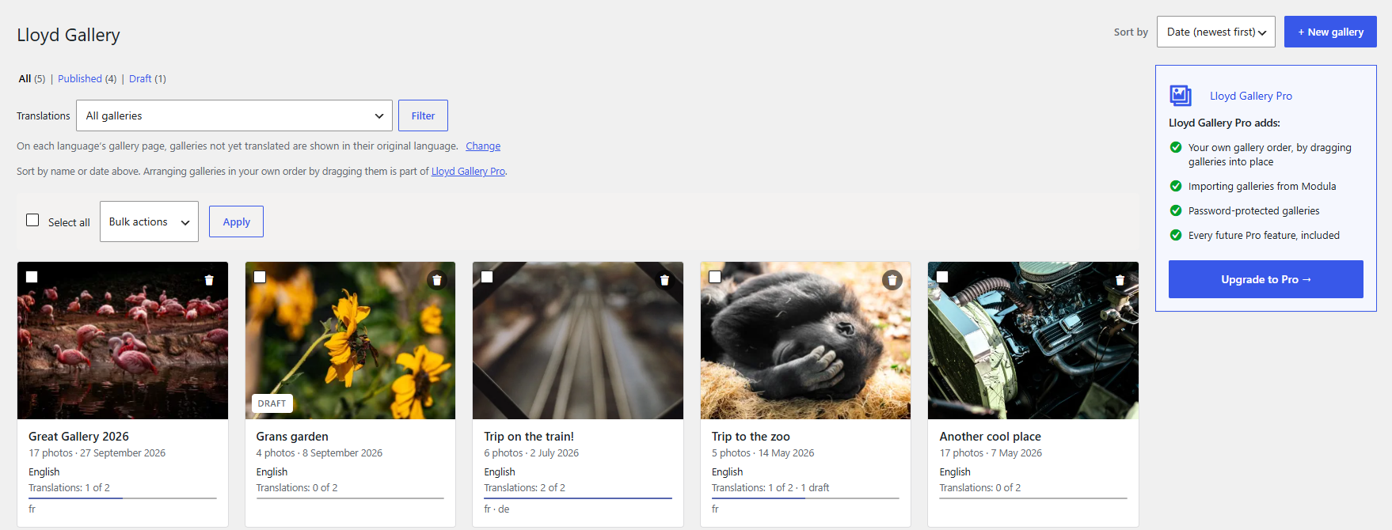The image size is (1392, 530).
Task: Check the Grans garden gallery checkbox
Action: [x=260, y=277]
